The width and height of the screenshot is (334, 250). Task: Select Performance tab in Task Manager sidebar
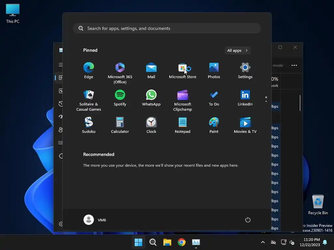[61, 91]
